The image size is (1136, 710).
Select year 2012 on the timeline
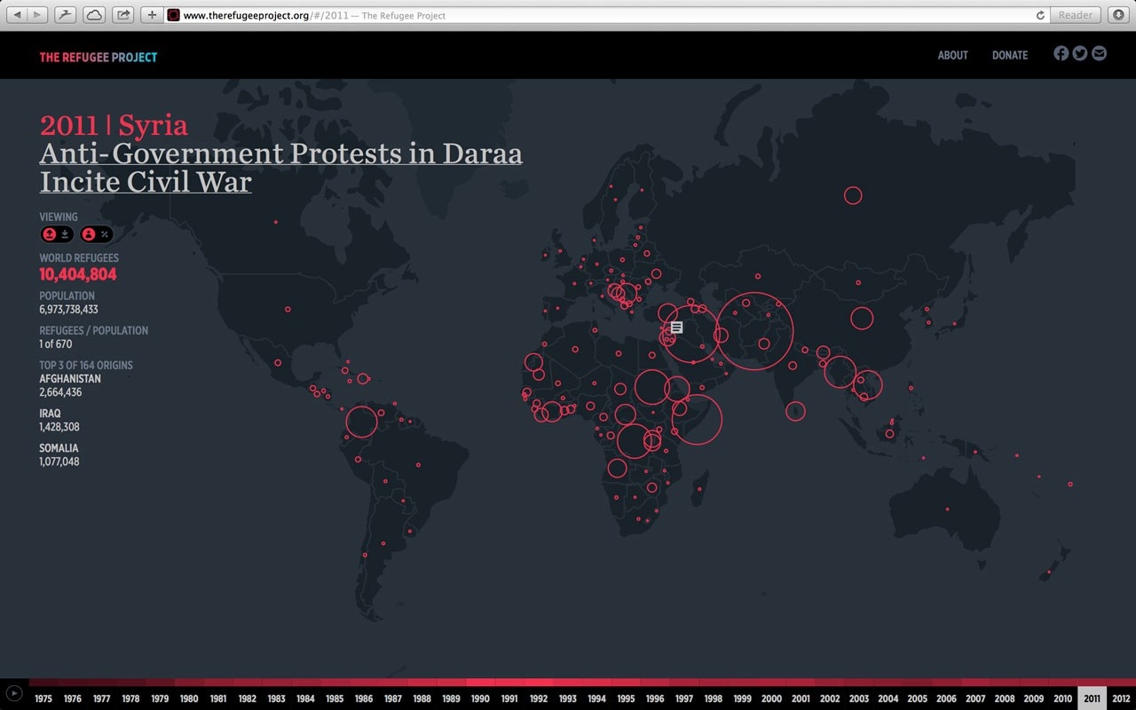1120,698
